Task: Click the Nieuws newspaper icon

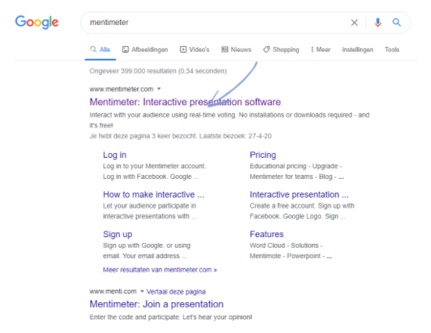Action: click(225, 50)
